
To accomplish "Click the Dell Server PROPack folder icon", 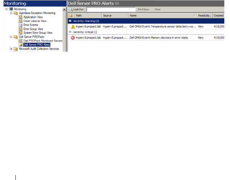I will pos(16,37).
